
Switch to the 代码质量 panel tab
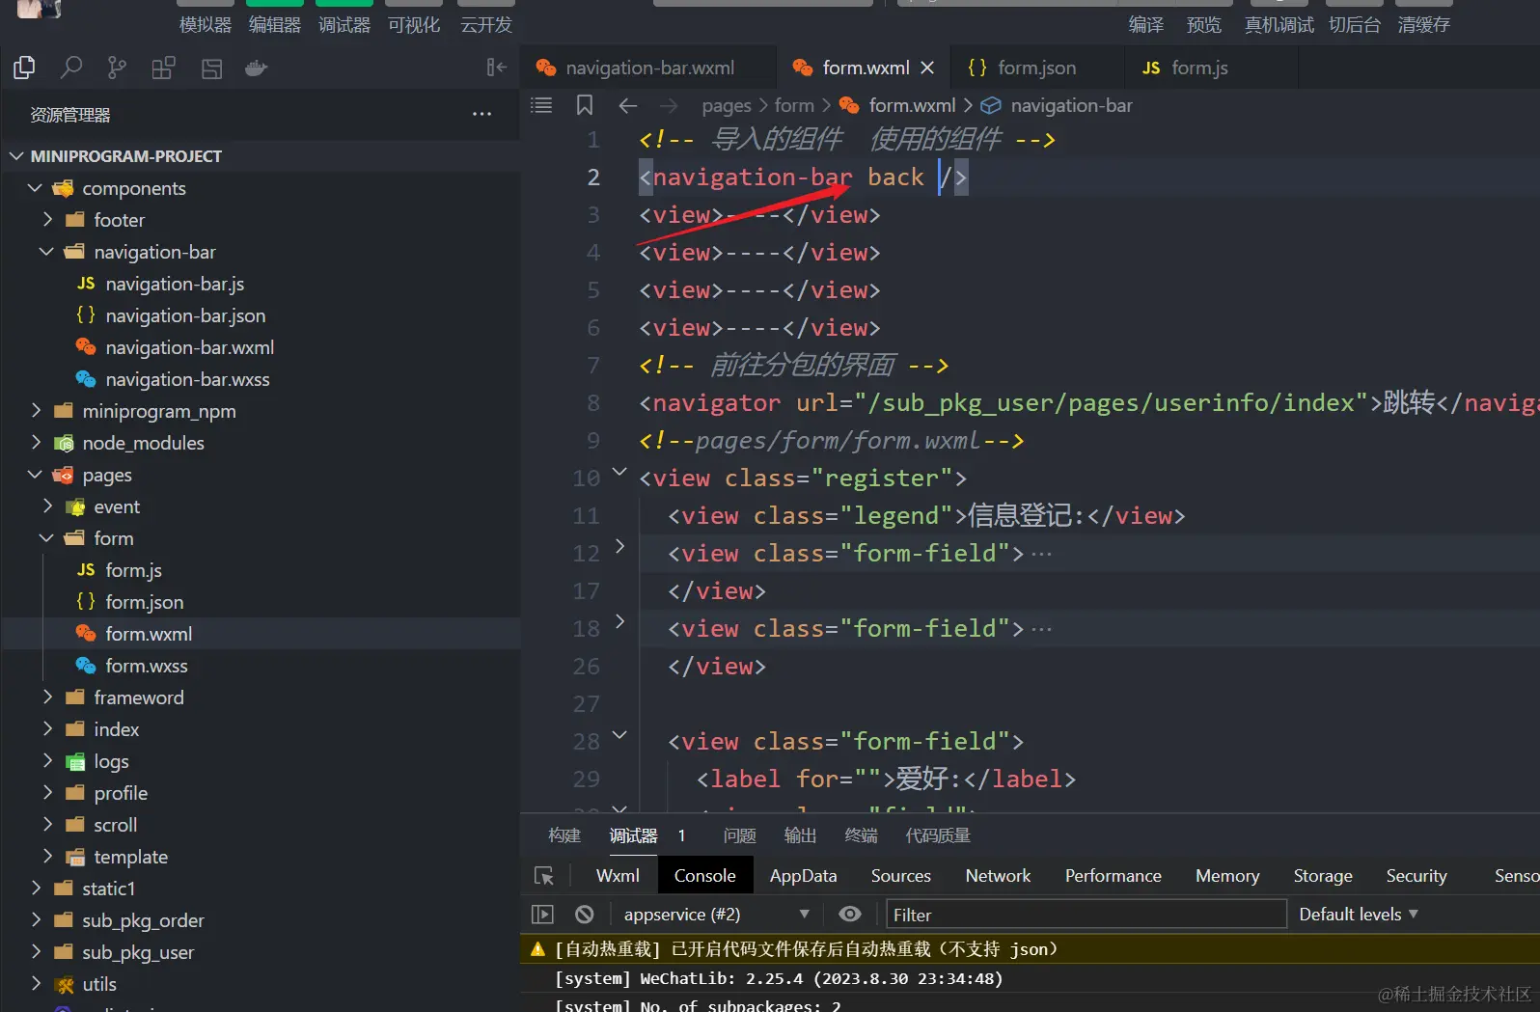pos(938,835)
